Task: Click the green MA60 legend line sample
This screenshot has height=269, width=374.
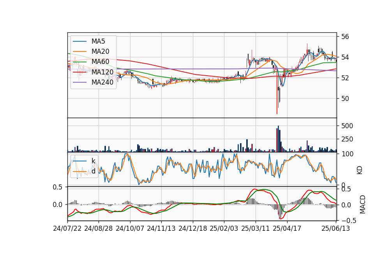Action: click(x=79, y=62)
